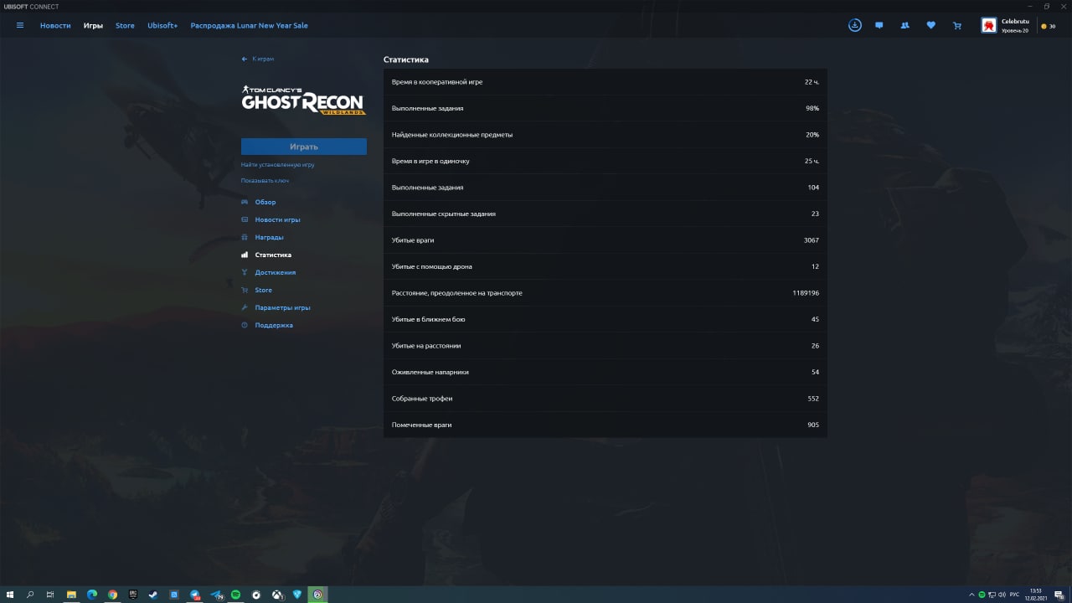Open the downloads icon in top bar

tap(854, 25)
